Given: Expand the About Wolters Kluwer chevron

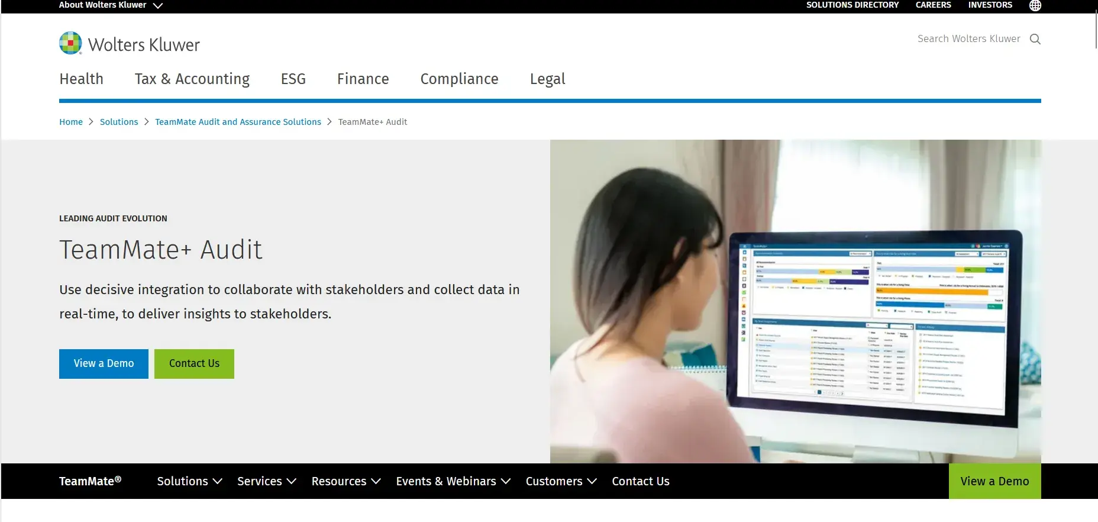Looking at the screenshot, I should click(x=158, y=5).
